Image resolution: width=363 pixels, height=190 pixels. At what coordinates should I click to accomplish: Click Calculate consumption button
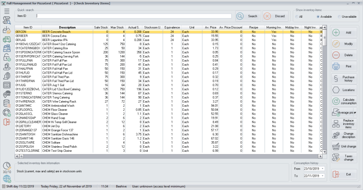344,101
